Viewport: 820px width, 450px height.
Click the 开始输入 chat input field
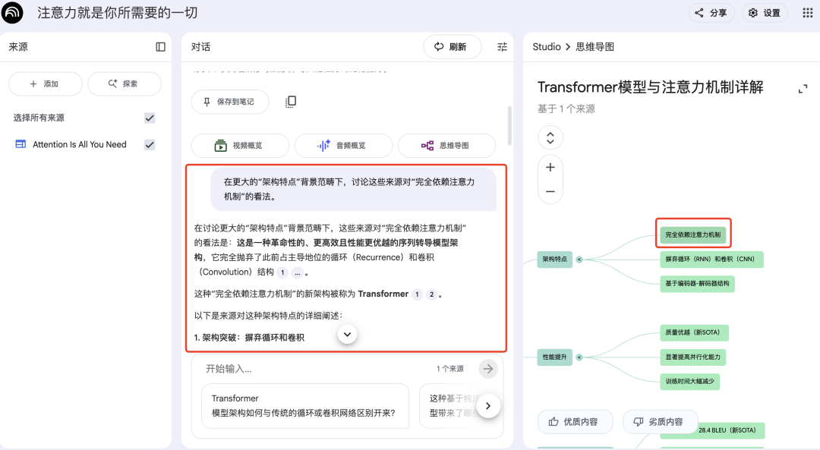click(x=314, y=369)
